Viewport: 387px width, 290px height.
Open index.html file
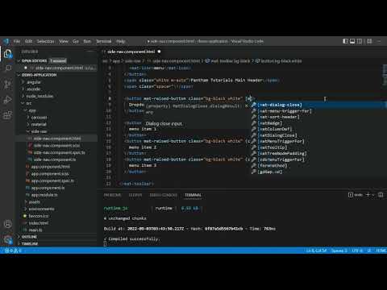point(39,223)
